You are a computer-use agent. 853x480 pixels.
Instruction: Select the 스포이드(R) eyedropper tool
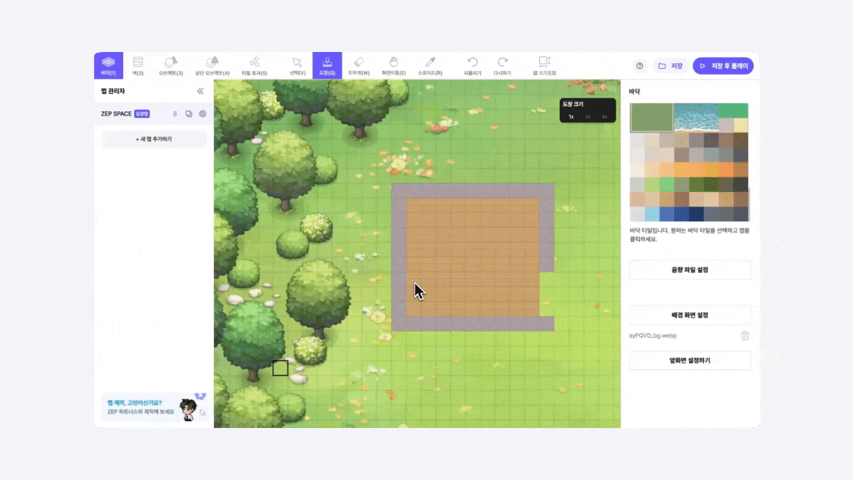tap(430, 65)
